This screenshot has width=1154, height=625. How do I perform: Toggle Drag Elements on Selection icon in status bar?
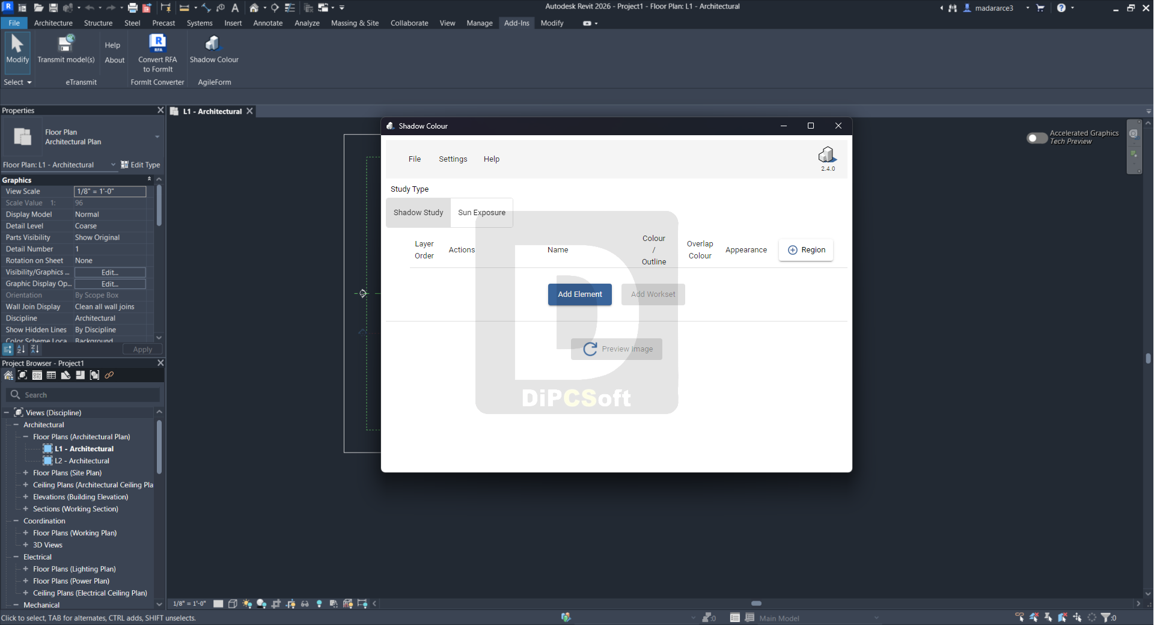[1077, 617]
